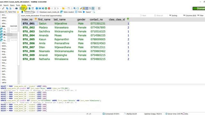
Task: Jump to last row icon
Action: point(43,8)
